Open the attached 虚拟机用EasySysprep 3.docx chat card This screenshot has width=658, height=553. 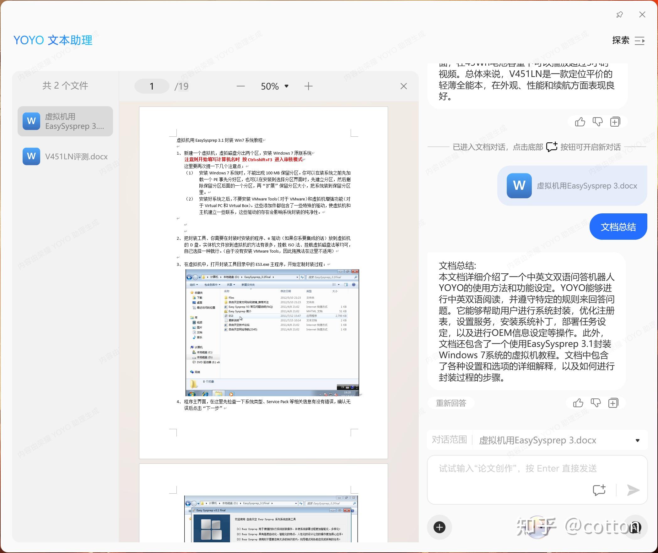tap(572, 186)
